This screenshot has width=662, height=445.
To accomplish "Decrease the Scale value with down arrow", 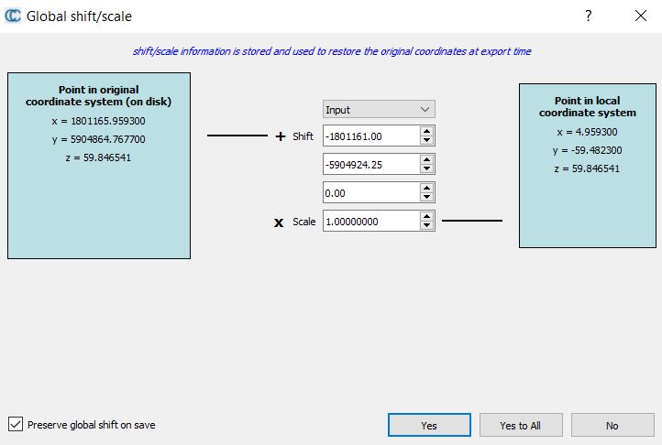I will point(426,226).
